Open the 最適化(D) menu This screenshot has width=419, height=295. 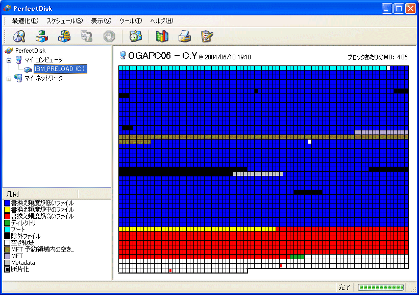(25, 21)
